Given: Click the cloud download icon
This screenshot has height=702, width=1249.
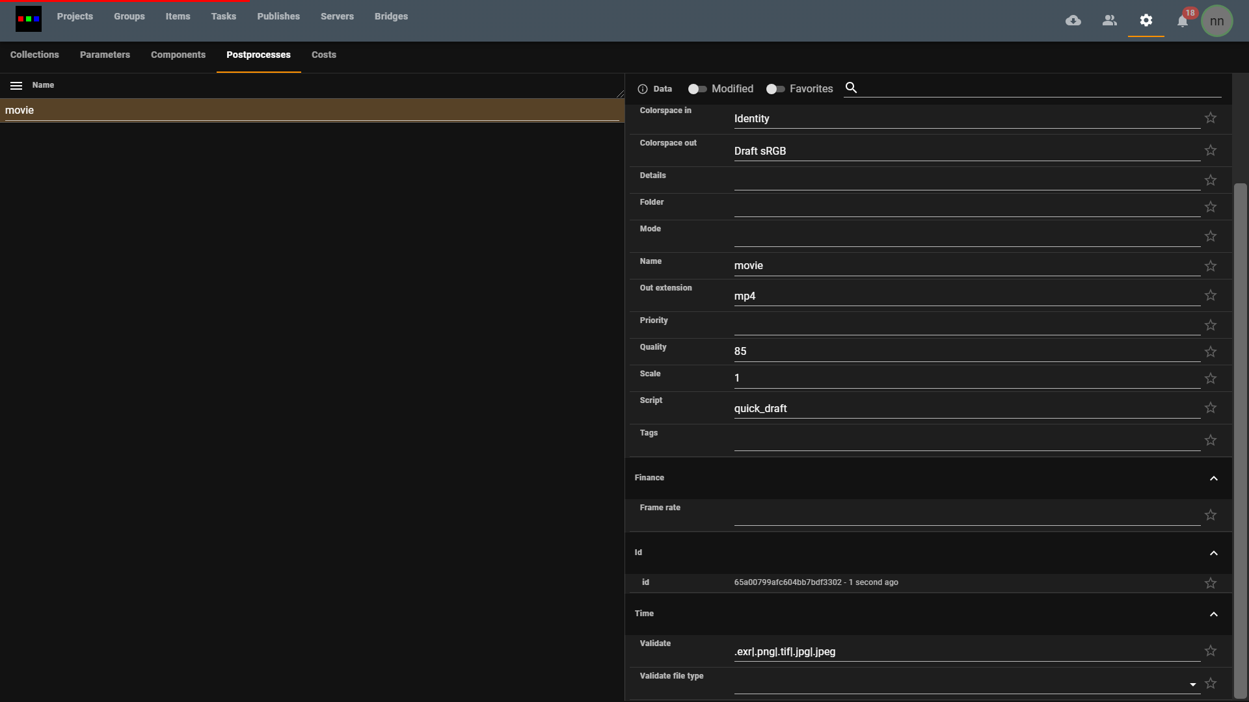Looking at the screenshot, I should tap(1073, 21).
